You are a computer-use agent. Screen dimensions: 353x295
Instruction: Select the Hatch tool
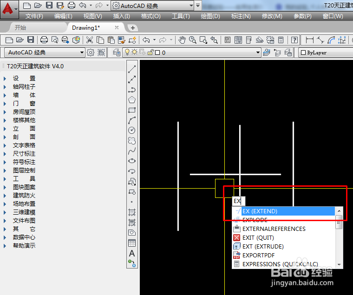coord(132,212)
